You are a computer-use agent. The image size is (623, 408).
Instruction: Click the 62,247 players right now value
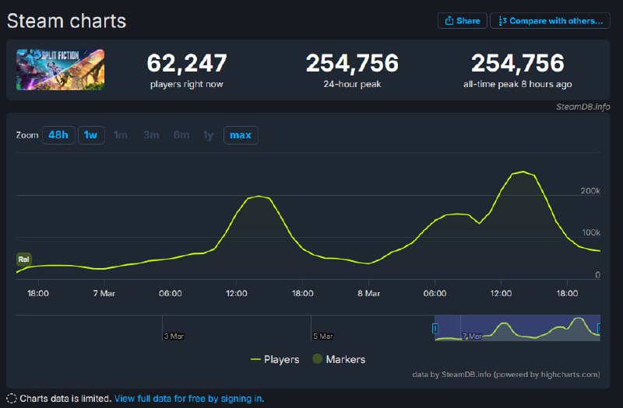(x=187, y=63)
